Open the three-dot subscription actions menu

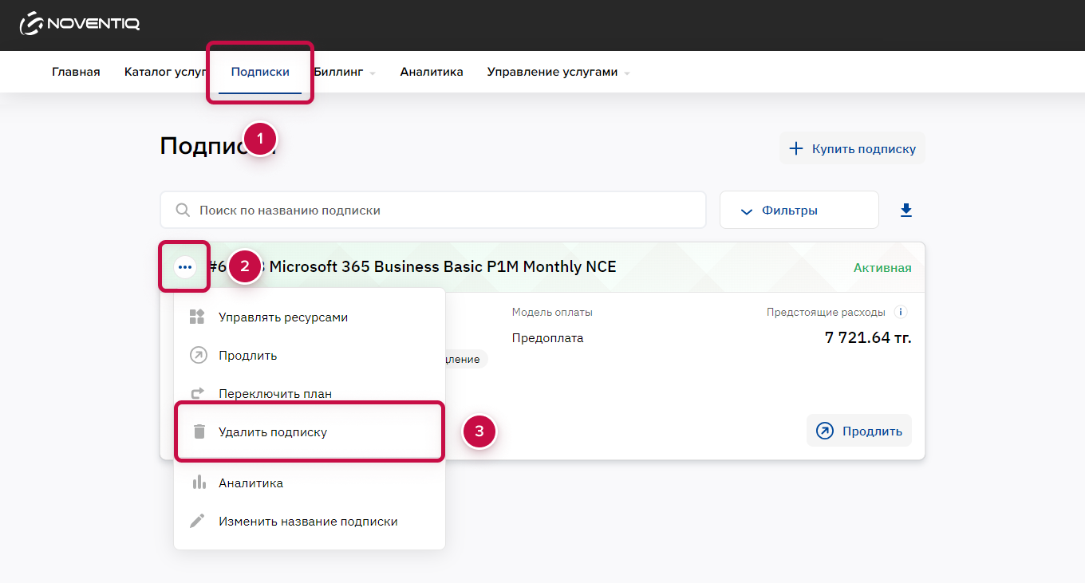185,266
